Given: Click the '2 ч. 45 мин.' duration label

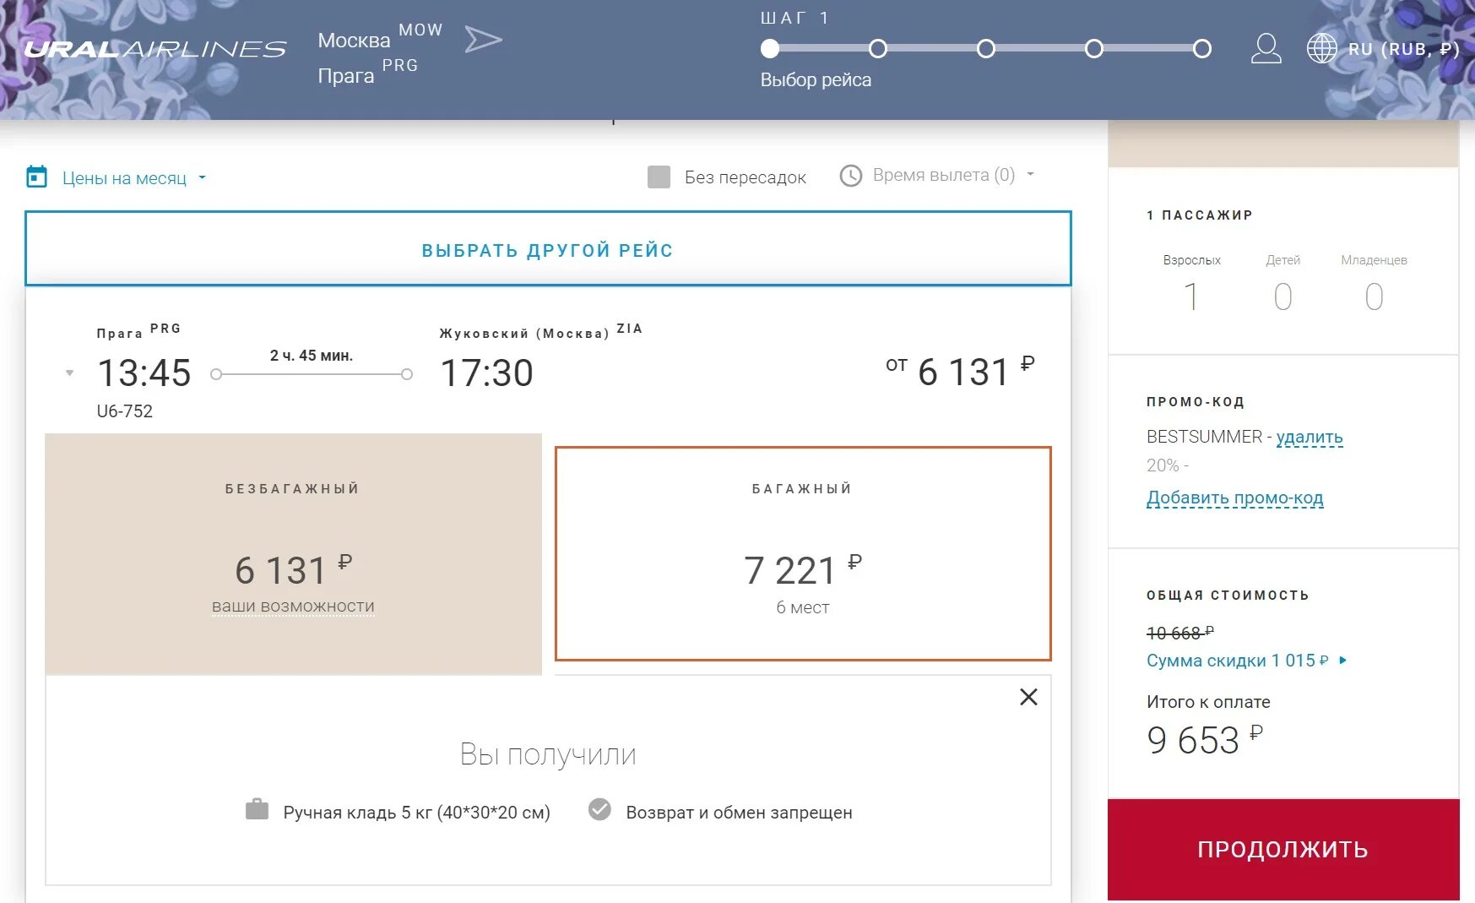Looking at the screenshot, I should [x=312, y=356].
